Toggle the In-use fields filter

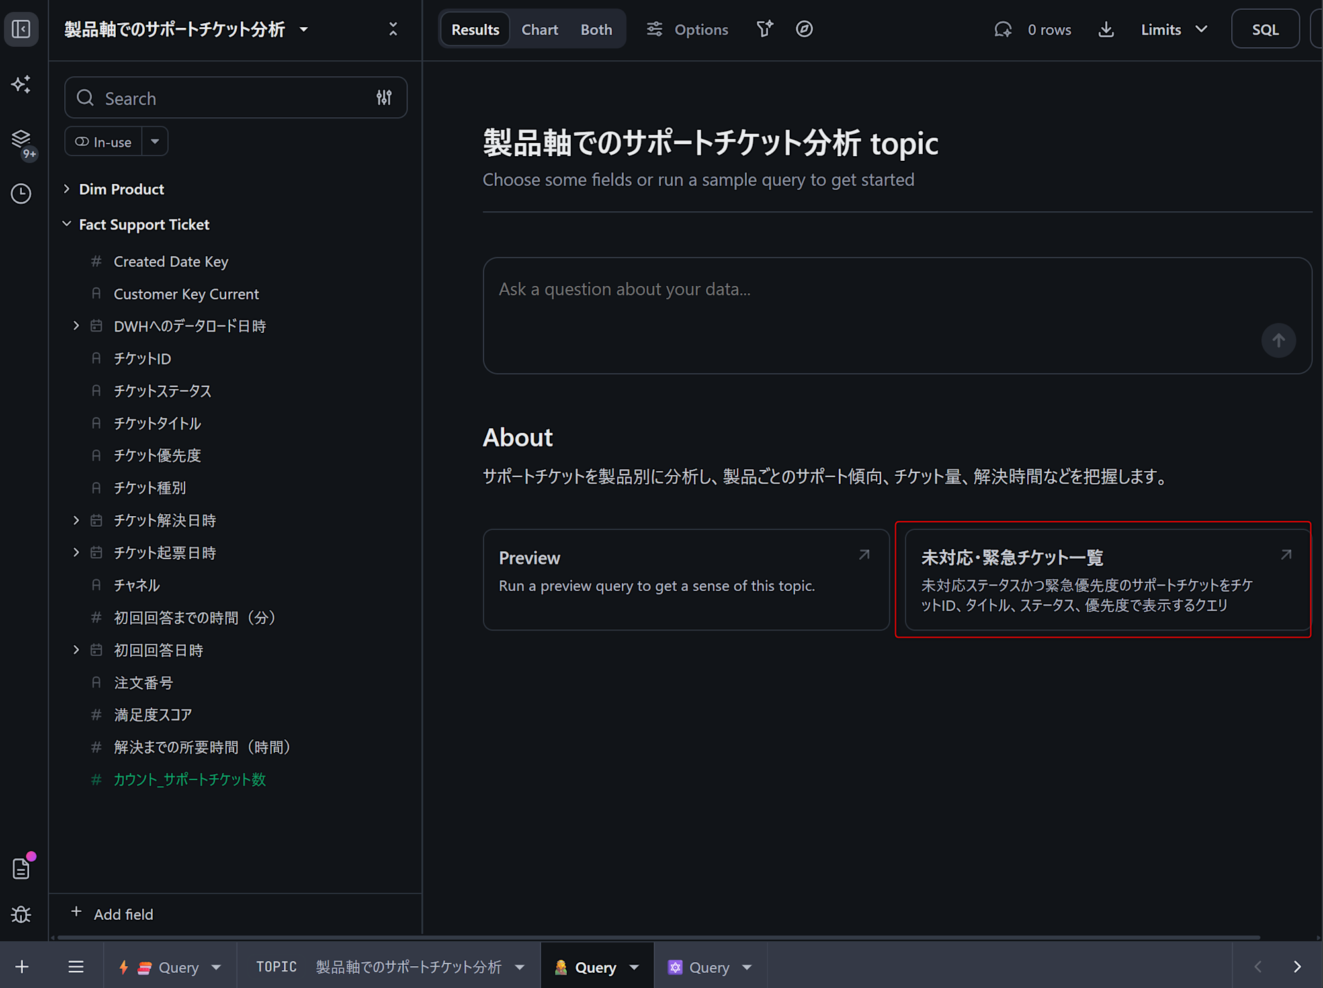(104, 142)
